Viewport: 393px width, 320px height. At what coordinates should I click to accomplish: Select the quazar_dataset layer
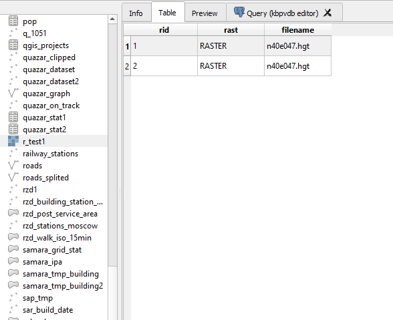click(x=49, y=69)
